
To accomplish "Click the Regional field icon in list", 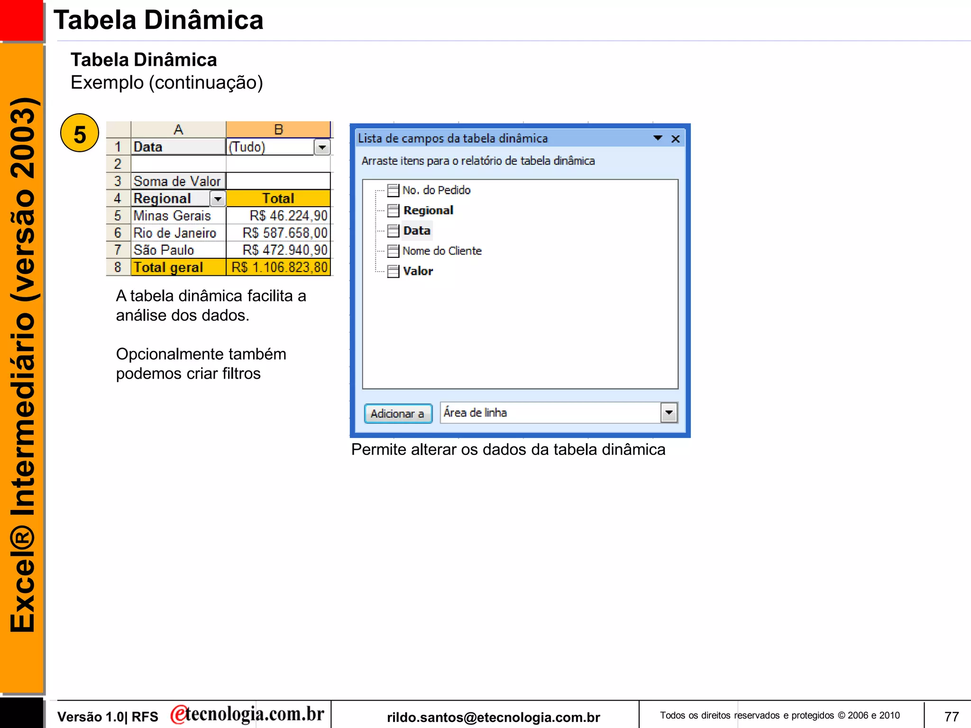I will point(393,210).
